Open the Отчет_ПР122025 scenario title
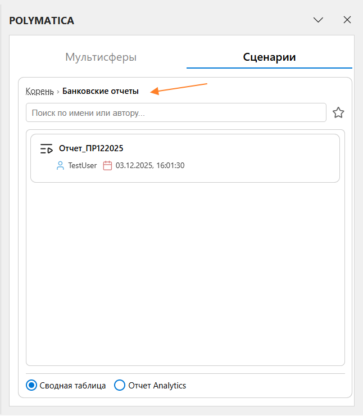Screen dimensions: 363x416 [x=91, y=148]
